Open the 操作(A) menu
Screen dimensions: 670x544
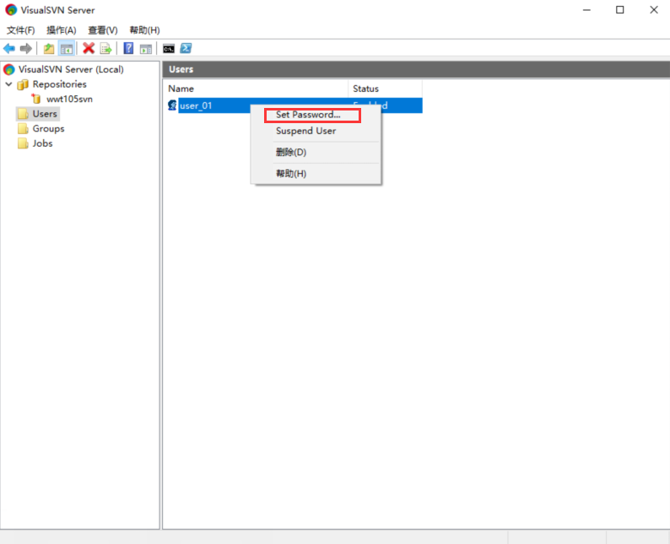click(x=61, y=30)
